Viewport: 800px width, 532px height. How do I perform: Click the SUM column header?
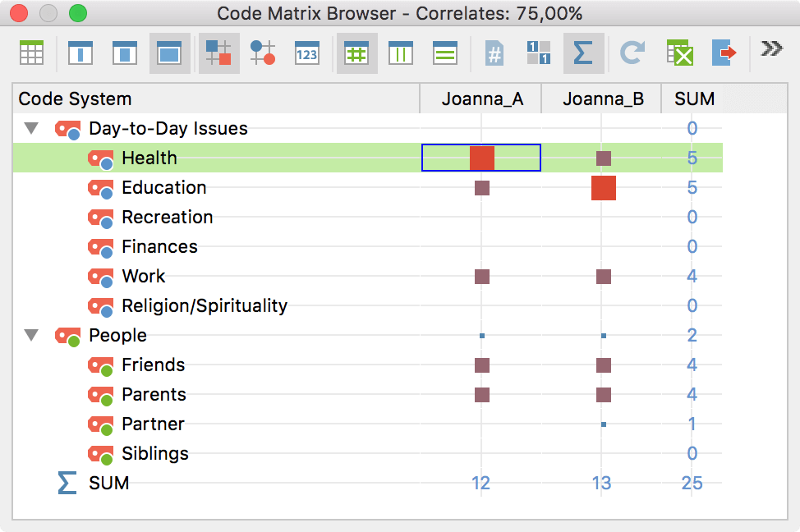click(x=694, y=99)
